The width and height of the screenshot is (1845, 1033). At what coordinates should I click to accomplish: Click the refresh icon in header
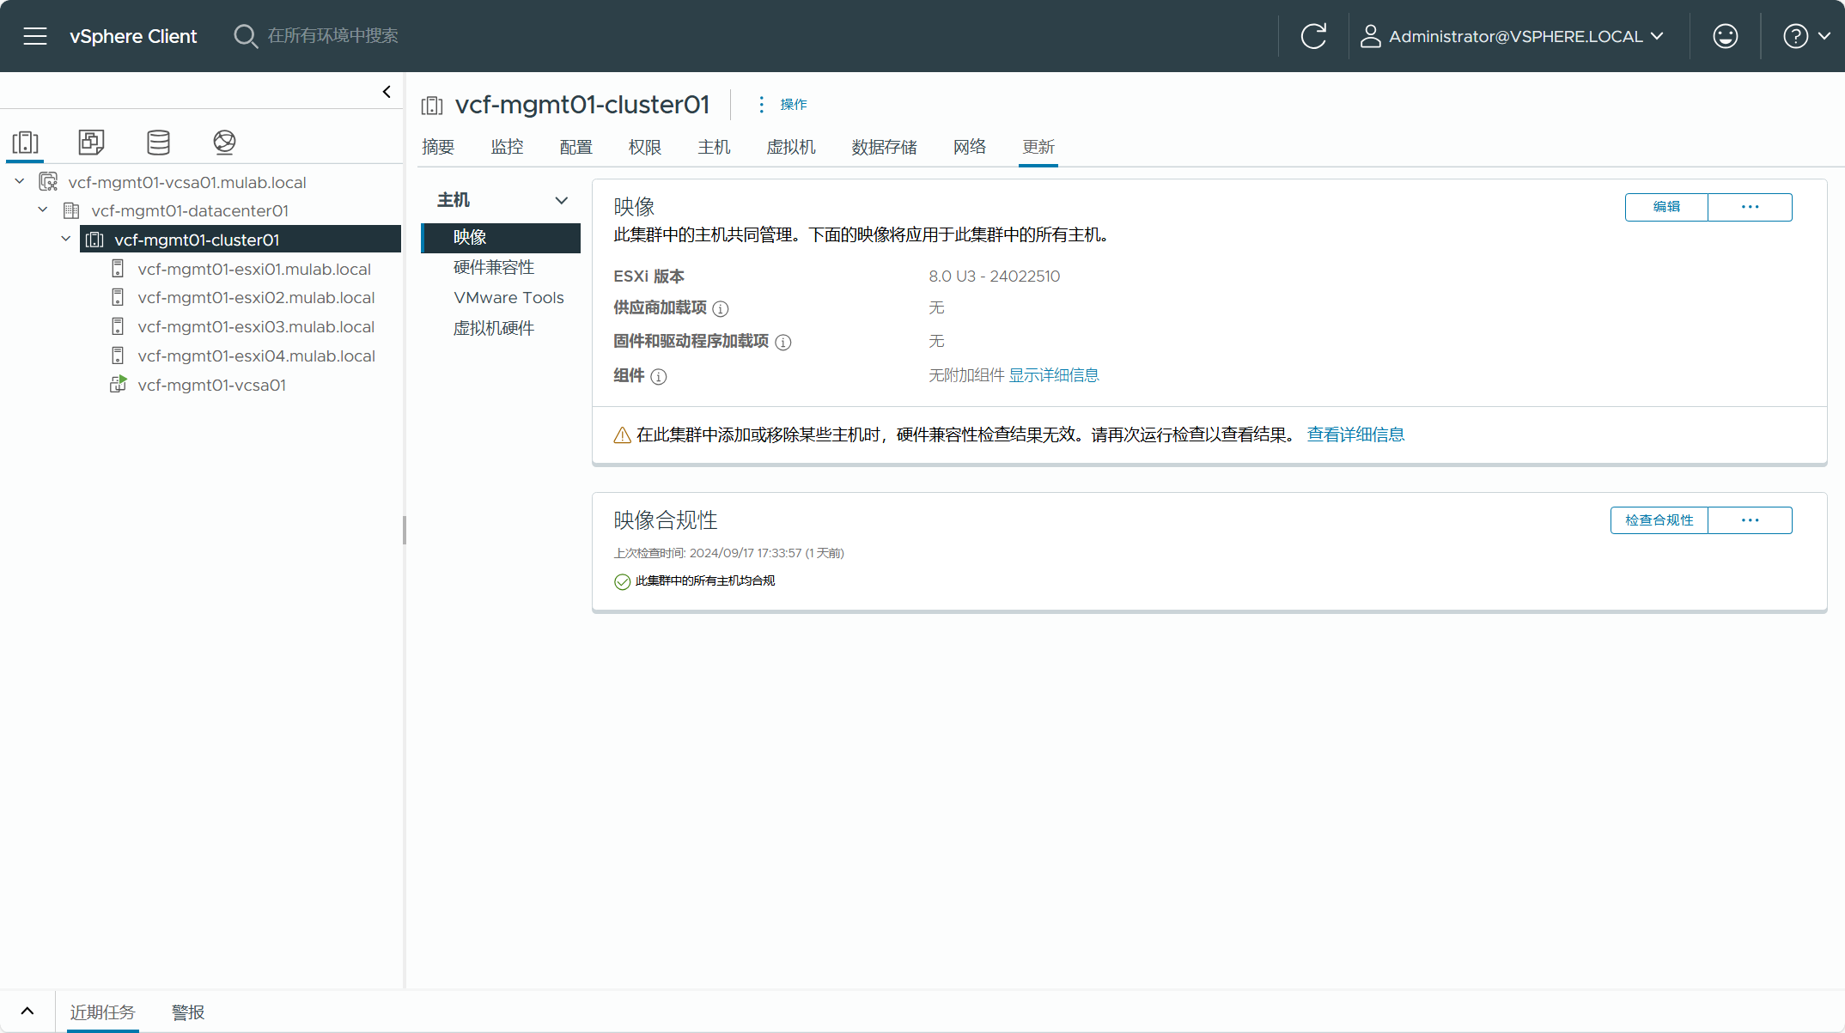coord(1313,36)
